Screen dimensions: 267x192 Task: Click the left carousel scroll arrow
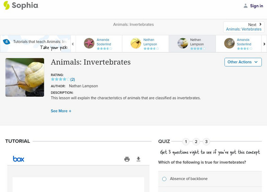[x=73, y=44]
